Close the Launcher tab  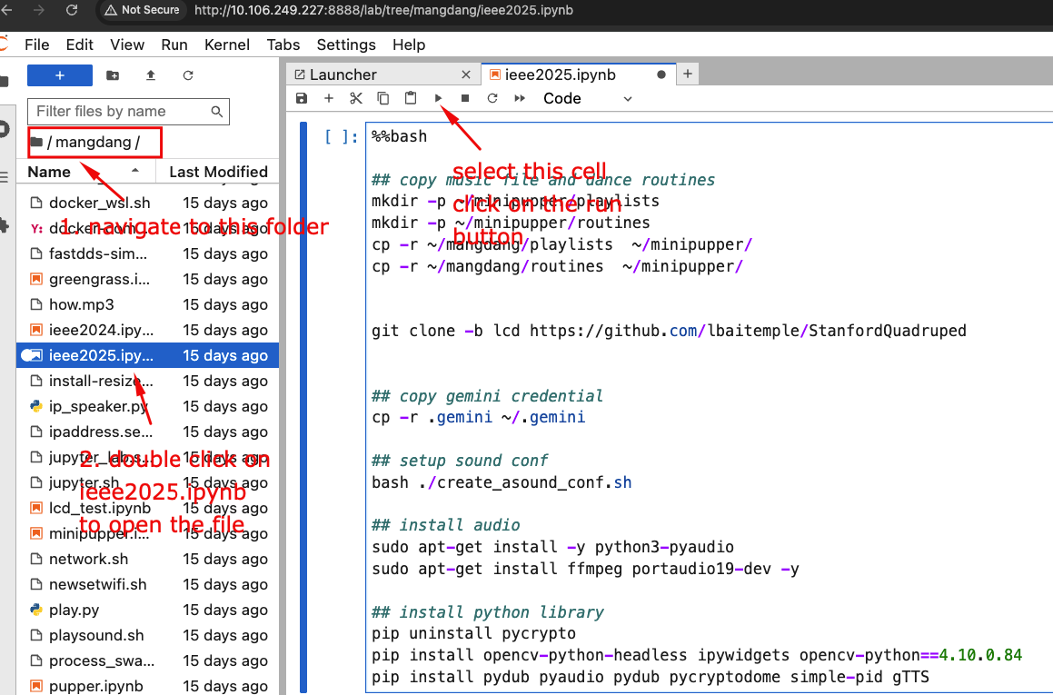coord(466,74)
